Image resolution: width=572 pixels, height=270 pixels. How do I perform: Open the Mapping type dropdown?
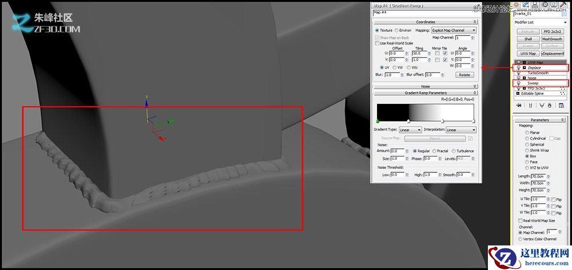454,30
